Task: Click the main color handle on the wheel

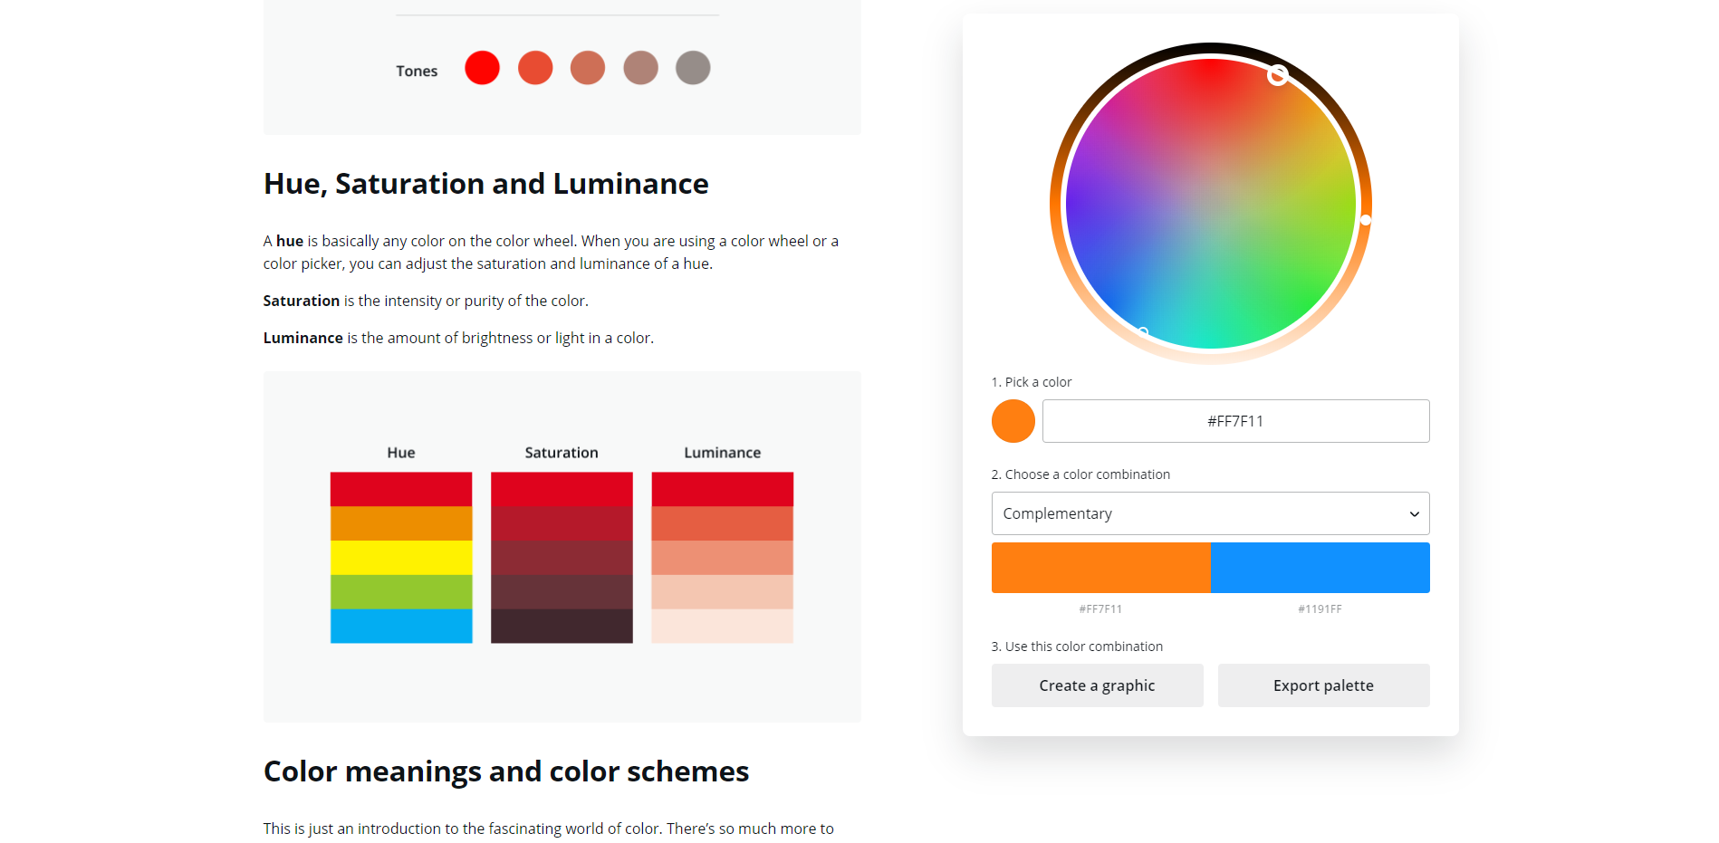Action: coord(1277,75)
